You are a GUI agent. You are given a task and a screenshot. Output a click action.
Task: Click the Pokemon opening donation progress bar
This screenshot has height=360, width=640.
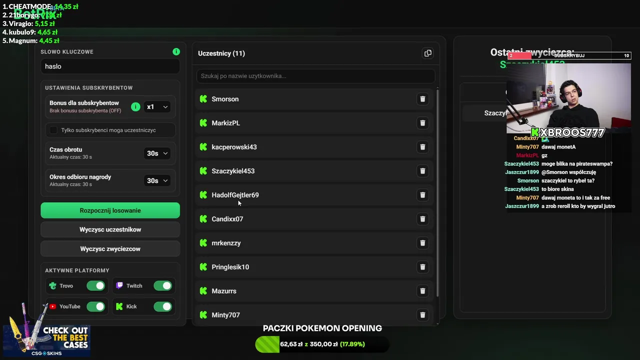click(322, 344)
